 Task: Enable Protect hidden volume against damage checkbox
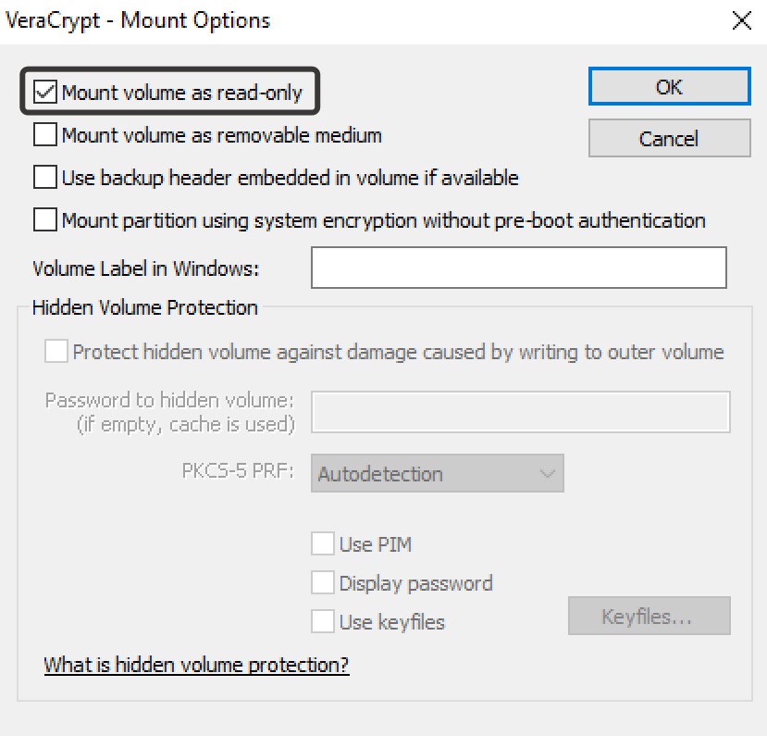[56, 352]
